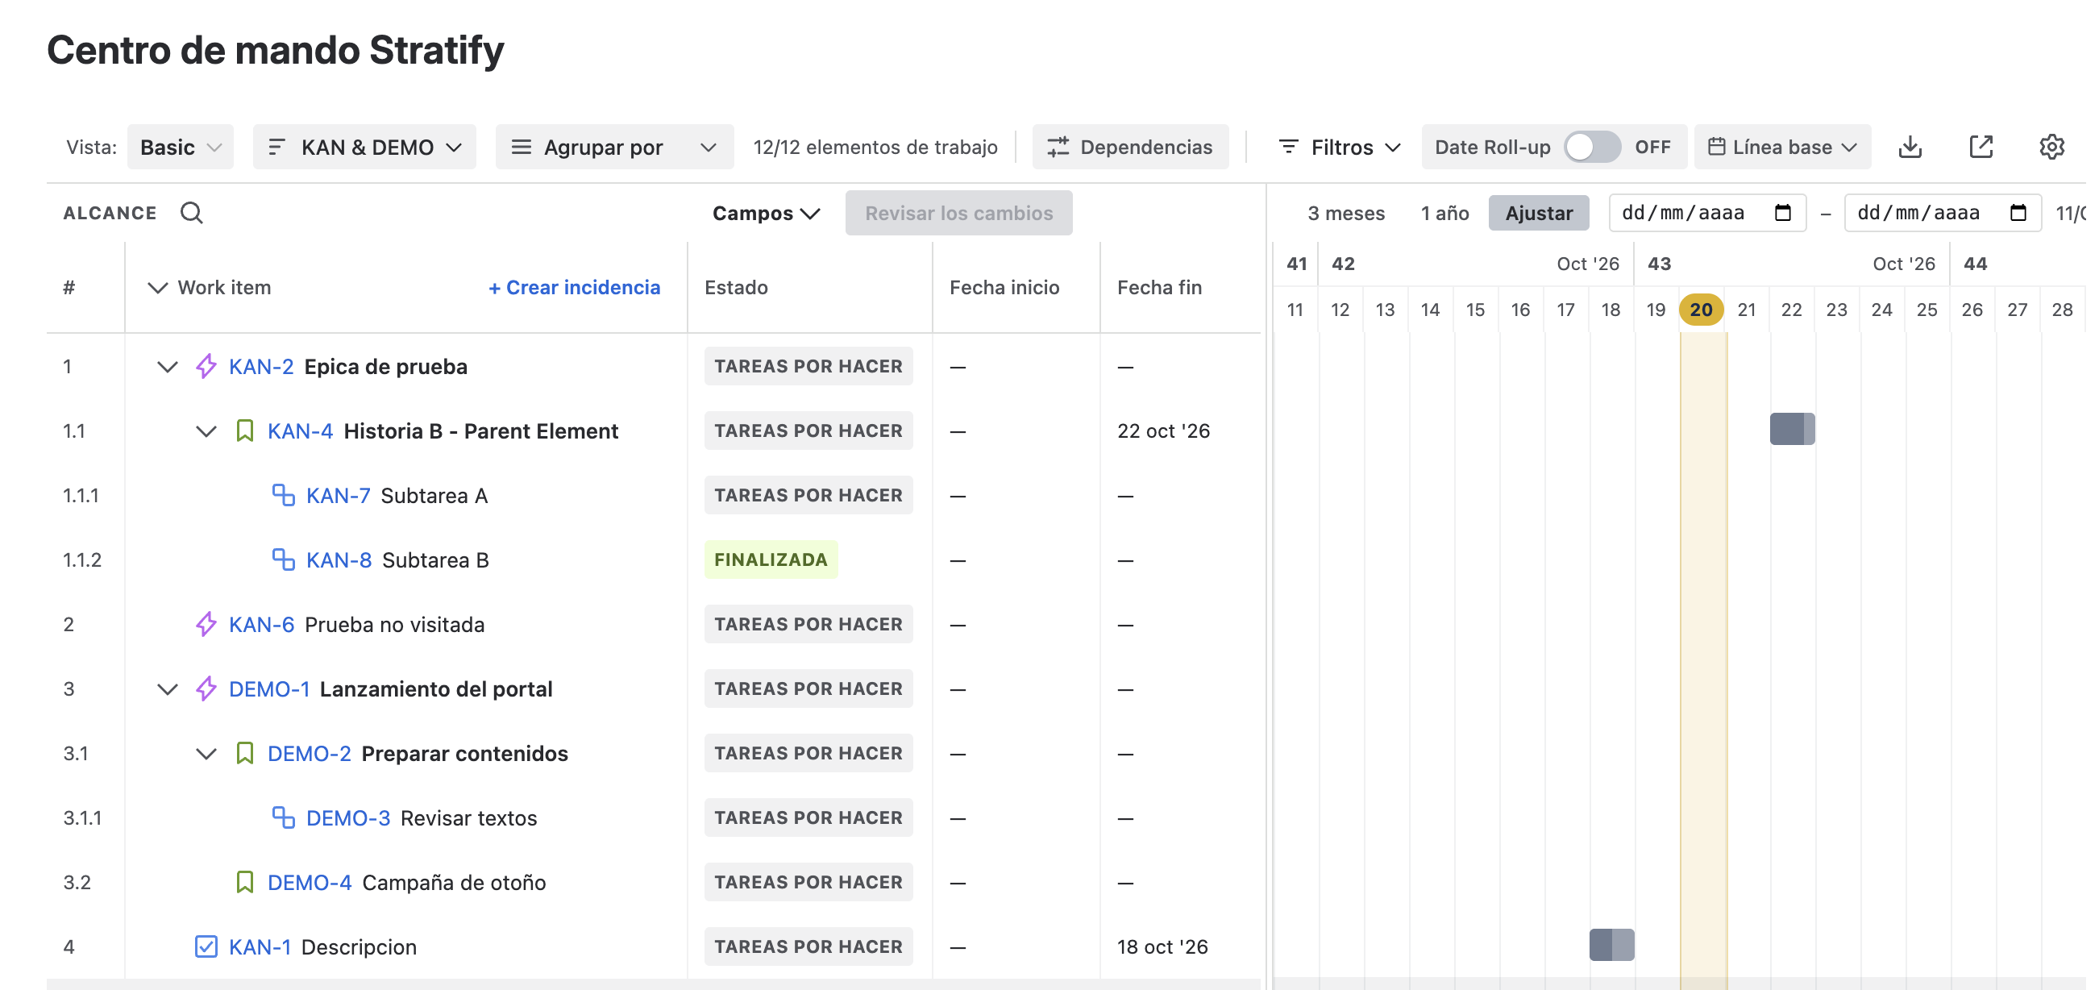Open the Filtros dropdown
The width and height of the screenshot is (2099, 990).
click(x=1340, y=147)
